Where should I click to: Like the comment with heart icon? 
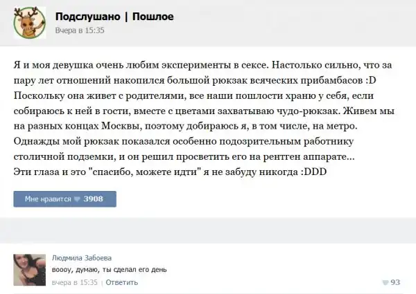click(385, 282)
